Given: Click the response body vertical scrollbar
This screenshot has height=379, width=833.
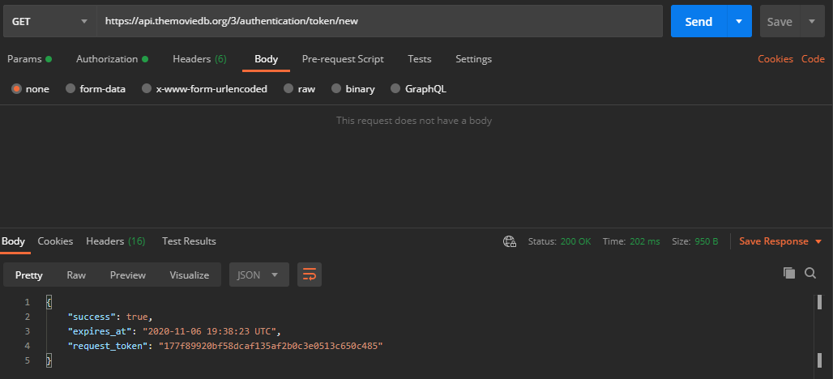Looking at the screenshot, I should pyautogui.click(x=819, y=331).
